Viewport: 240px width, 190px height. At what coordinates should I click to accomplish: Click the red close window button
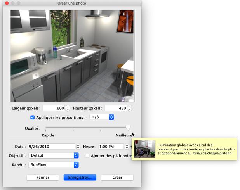click(7, 3)
